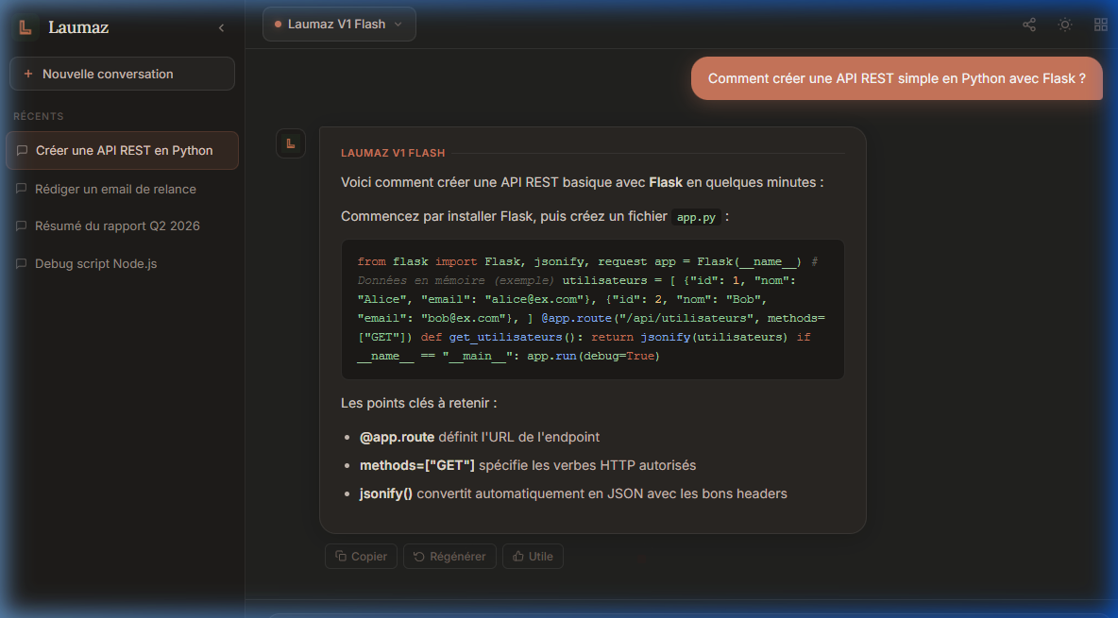Click the methods=["GET"] bullet point
The width and height of the screenshot is (1118, 618).
point(528,465)
